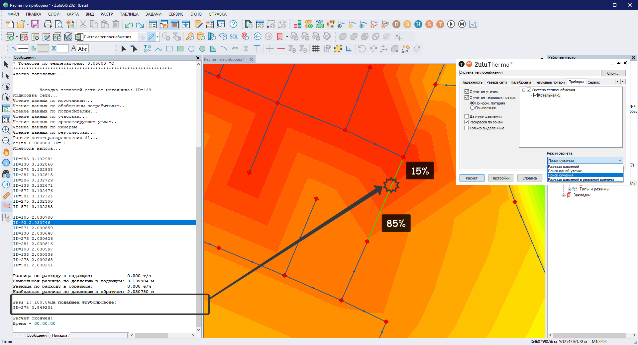Click the 'Настройки' button
Screen dimensions: 638x345
point(500,178)
